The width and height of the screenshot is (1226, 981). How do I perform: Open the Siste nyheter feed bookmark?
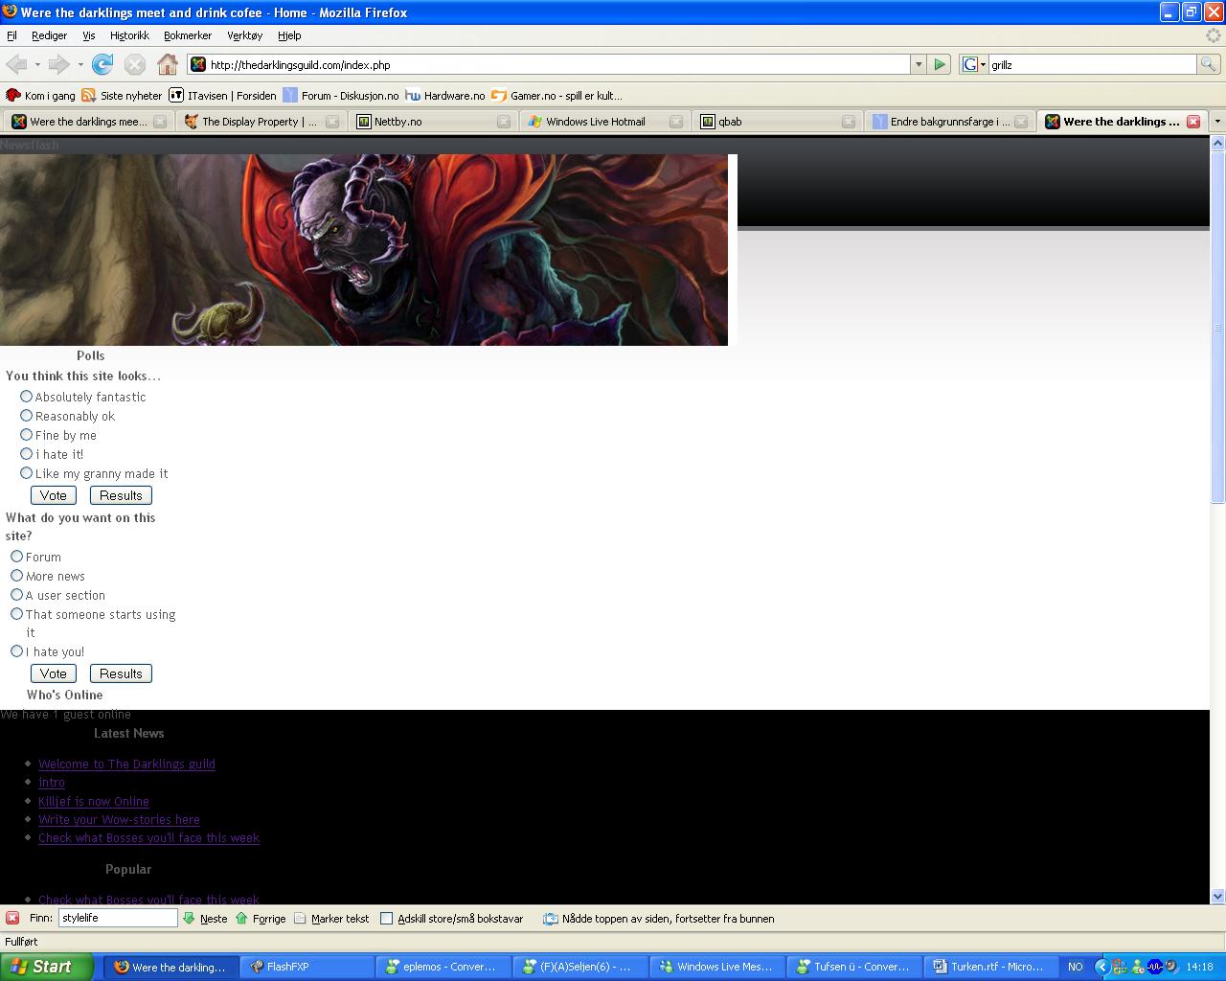point(123,96)
